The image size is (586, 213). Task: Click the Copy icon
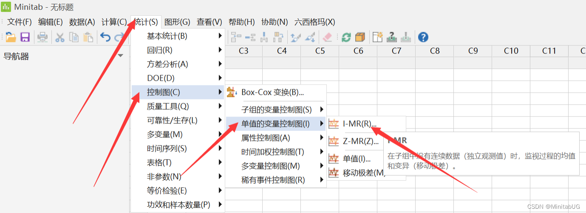click(74, 37)
